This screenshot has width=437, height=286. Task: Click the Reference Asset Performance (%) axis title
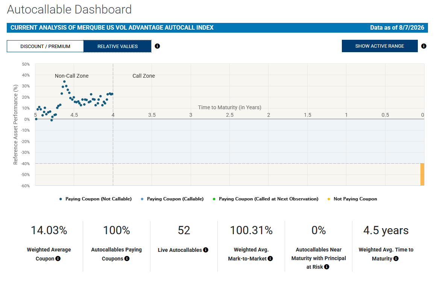pyautogui.click(x=16, y=125)
